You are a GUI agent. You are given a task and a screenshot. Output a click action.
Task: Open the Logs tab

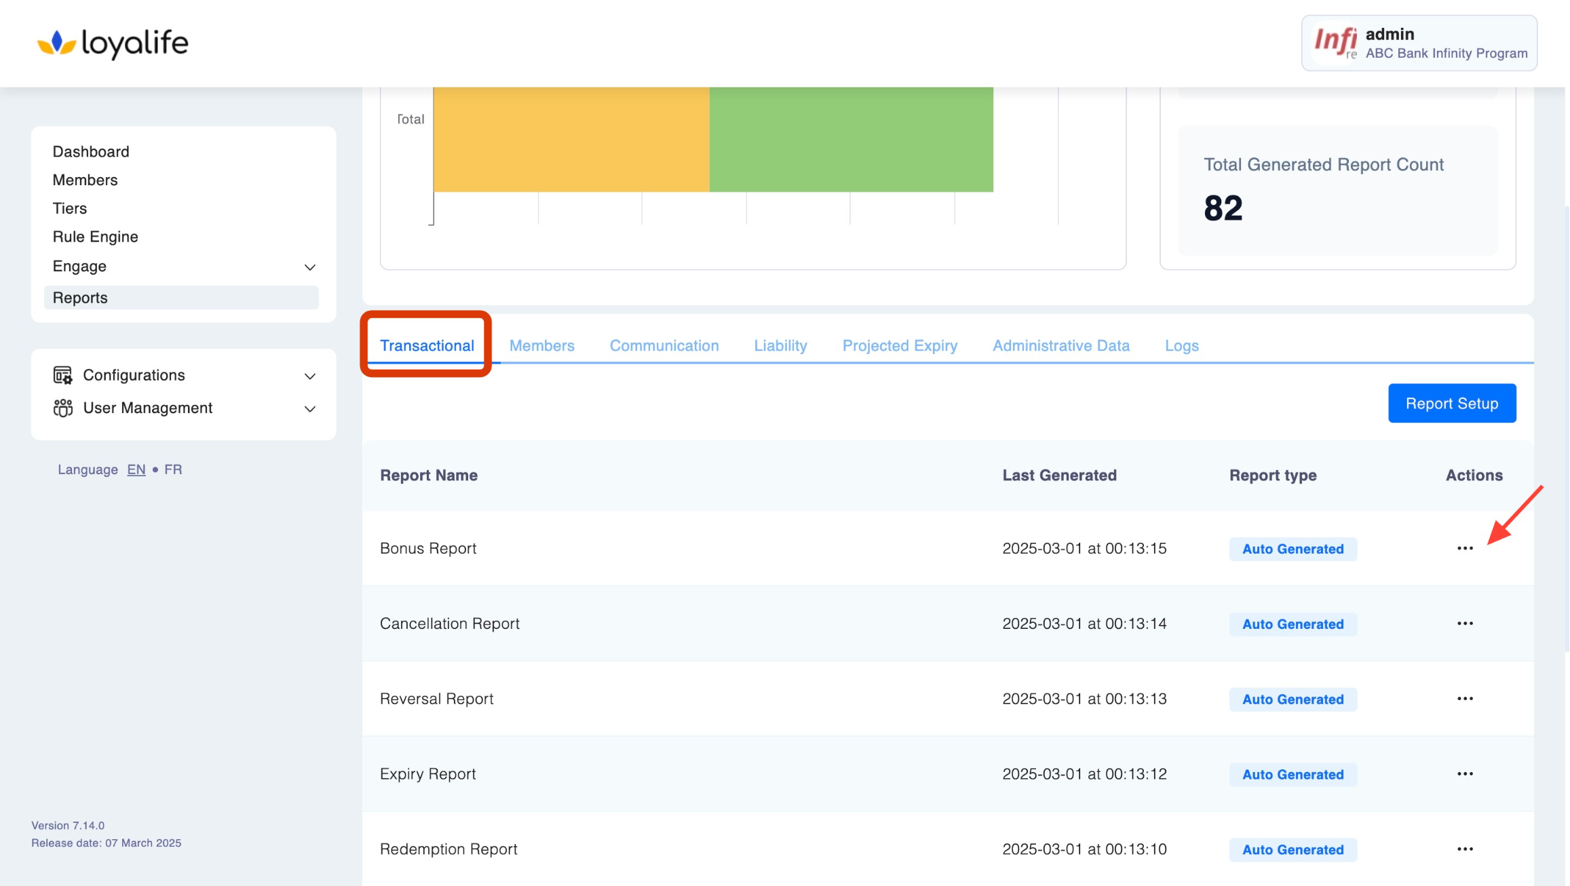(x=1181, y=346)
